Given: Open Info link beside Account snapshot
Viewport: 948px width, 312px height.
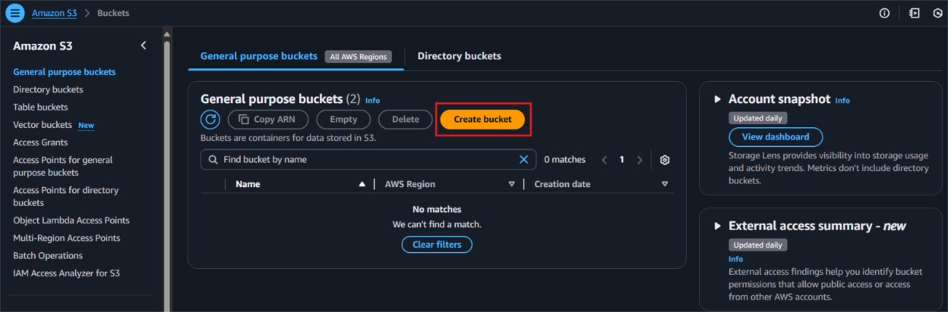Looking at the screenshot, I should tap(842, 100).
